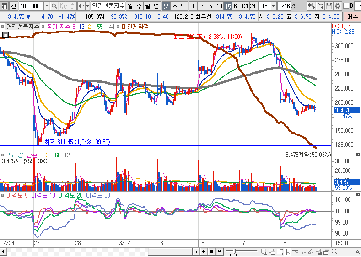
Task: Select the 60 minute interval tab
Action: 236,6
